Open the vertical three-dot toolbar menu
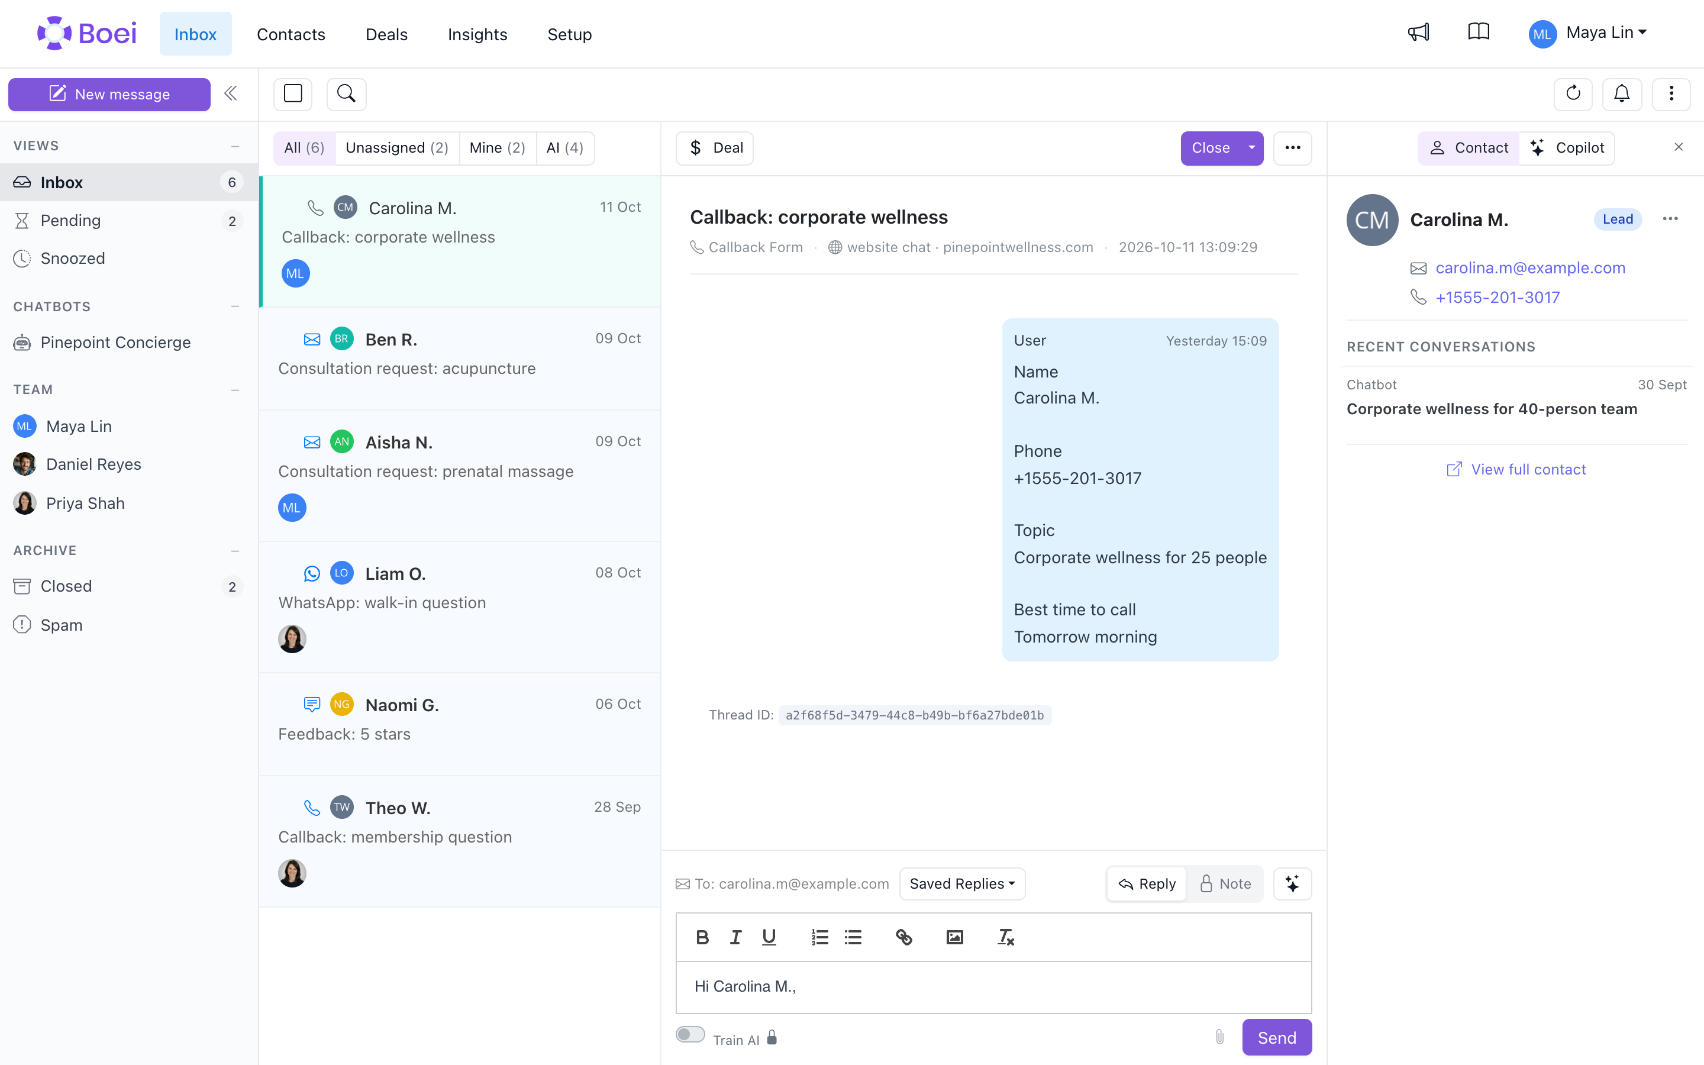Image resolution: width=1704 pixels, height=1065 pixels. (1671, 93)
